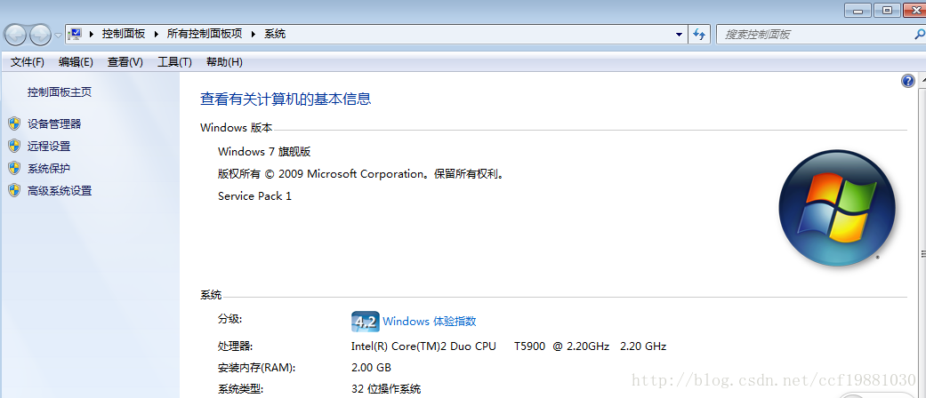The image size is (926, 398).
Task: Click the text Windows 7 旗舰版
Action: [x=264, y=152]
